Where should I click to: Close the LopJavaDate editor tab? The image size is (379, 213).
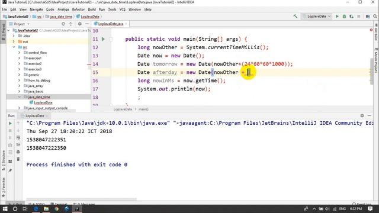pyautogui.click(x=126, y=24)
